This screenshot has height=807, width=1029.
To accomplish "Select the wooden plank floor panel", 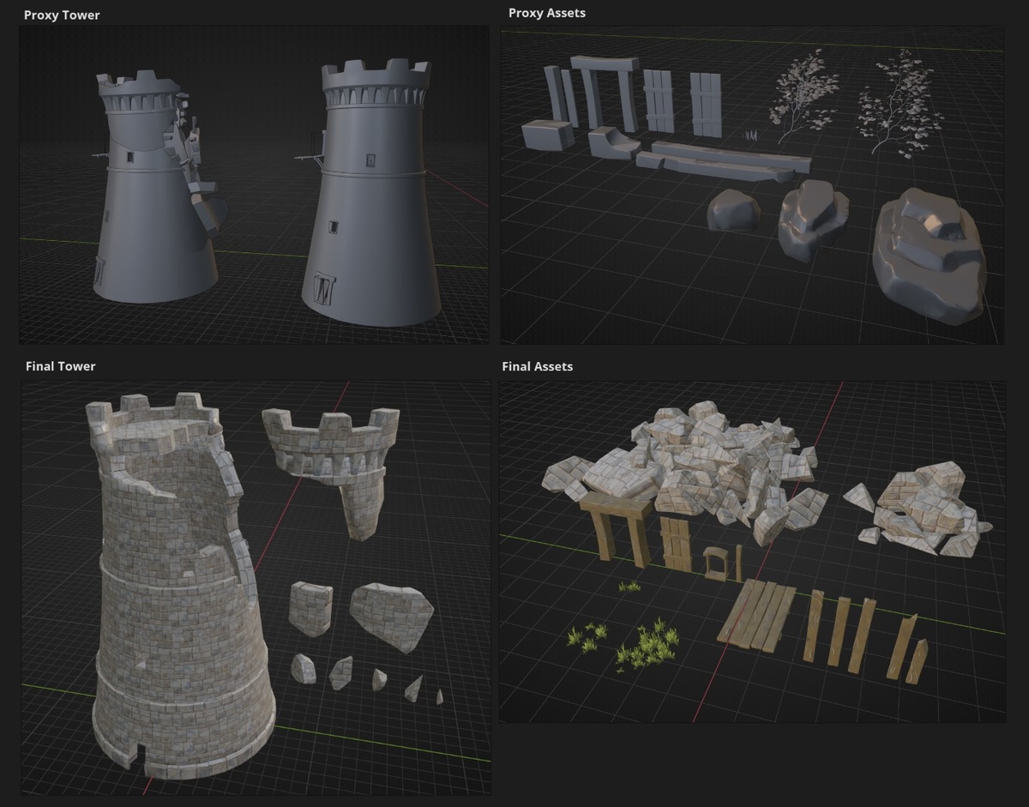I will 756,612.
